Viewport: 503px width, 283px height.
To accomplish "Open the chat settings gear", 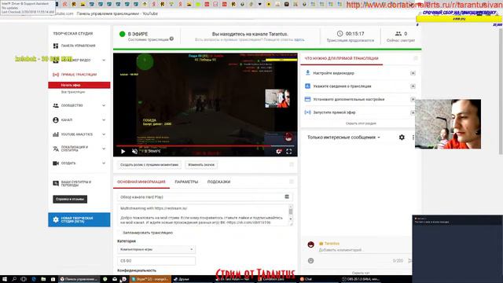I will [x=402, y=138].
